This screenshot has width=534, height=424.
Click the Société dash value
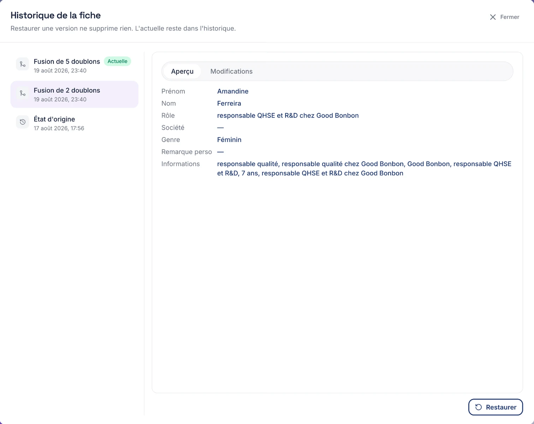click(x=220, y=127)
